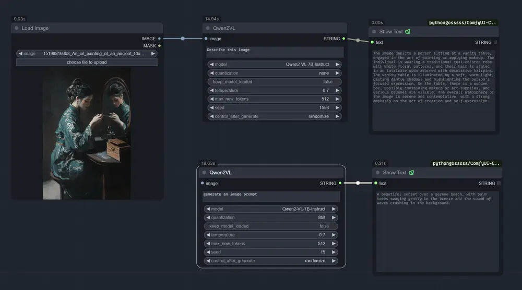Click the title of the Qwen2VL node timed 19.63s

[220, 173]
